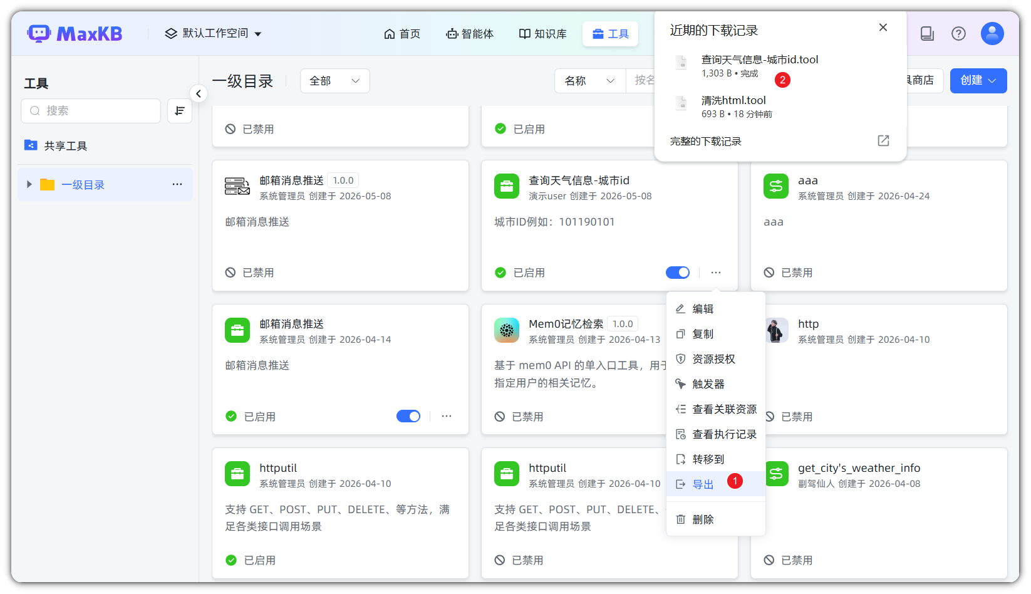
Task: Click the 邮箱消息推送 1.0.0 mail icon
Action: click(237, 186)
